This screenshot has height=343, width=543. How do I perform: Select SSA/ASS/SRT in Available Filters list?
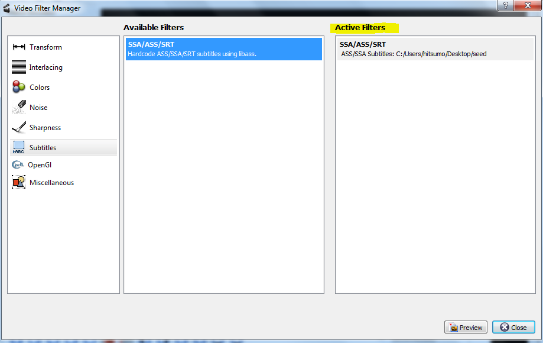(223, 49)
